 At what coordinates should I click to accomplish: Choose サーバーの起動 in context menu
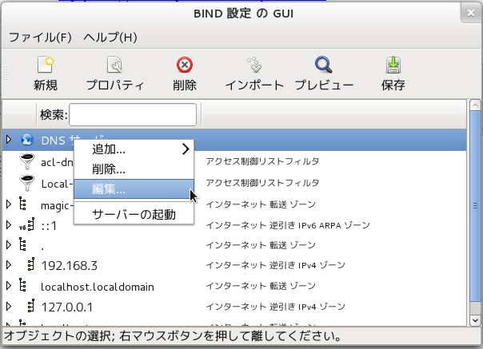pos(134,214)
